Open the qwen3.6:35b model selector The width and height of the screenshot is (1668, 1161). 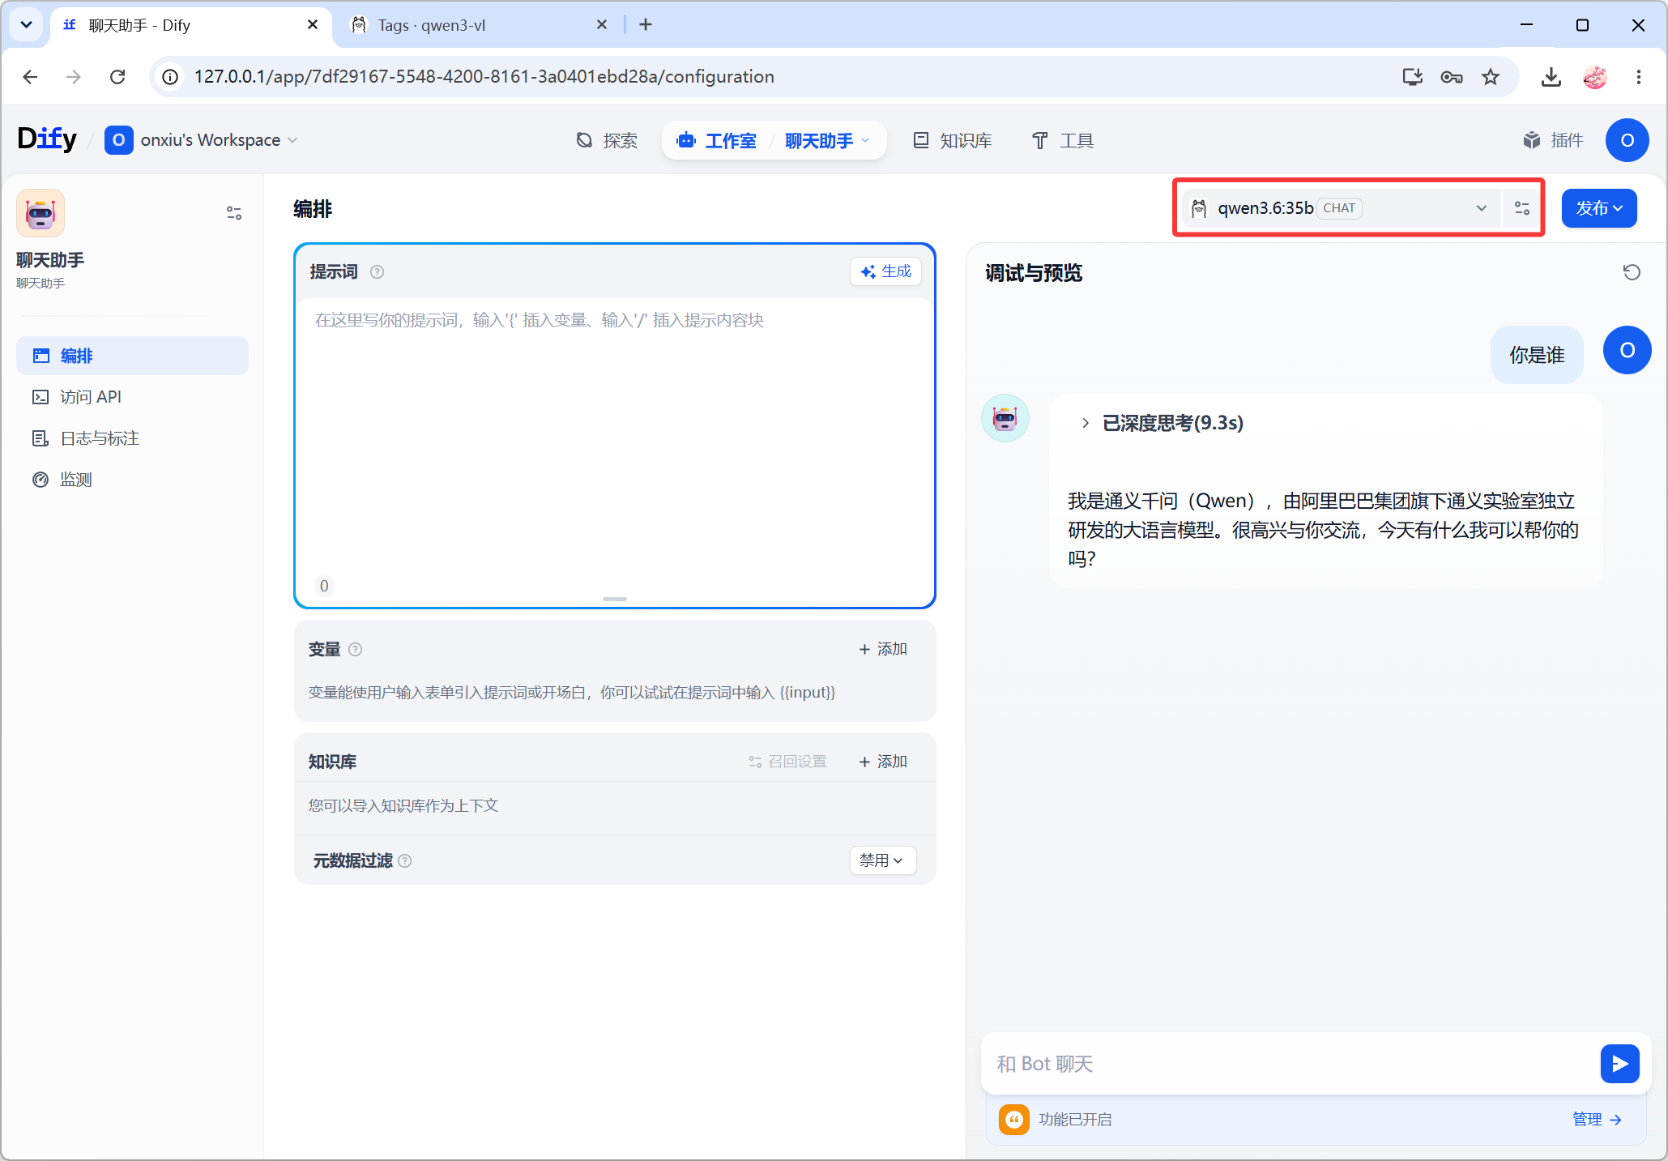pyautogui.click(x=1340, y=208)
